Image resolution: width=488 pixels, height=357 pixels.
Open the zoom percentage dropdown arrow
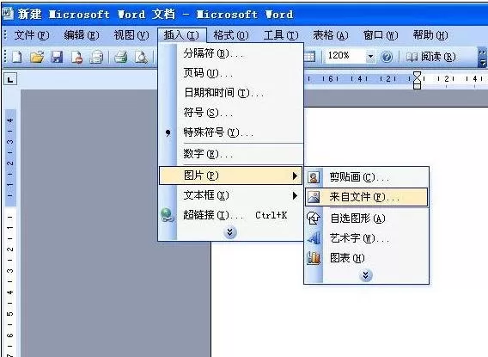click(x=370, y=57)
